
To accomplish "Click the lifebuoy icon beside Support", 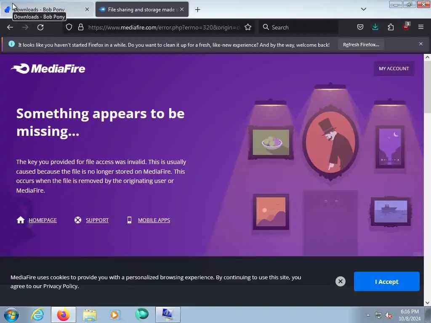I will (x=78, y=220).
